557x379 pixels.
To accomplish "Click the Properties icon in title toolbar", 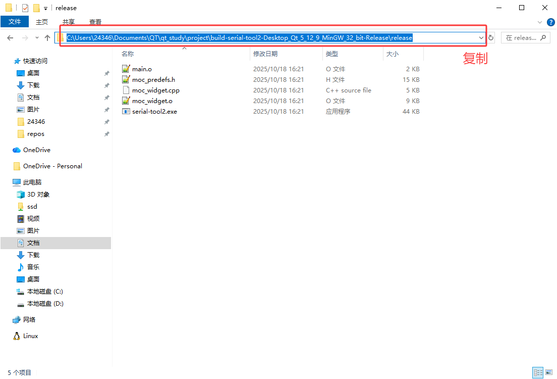I will tap(25, 8).
